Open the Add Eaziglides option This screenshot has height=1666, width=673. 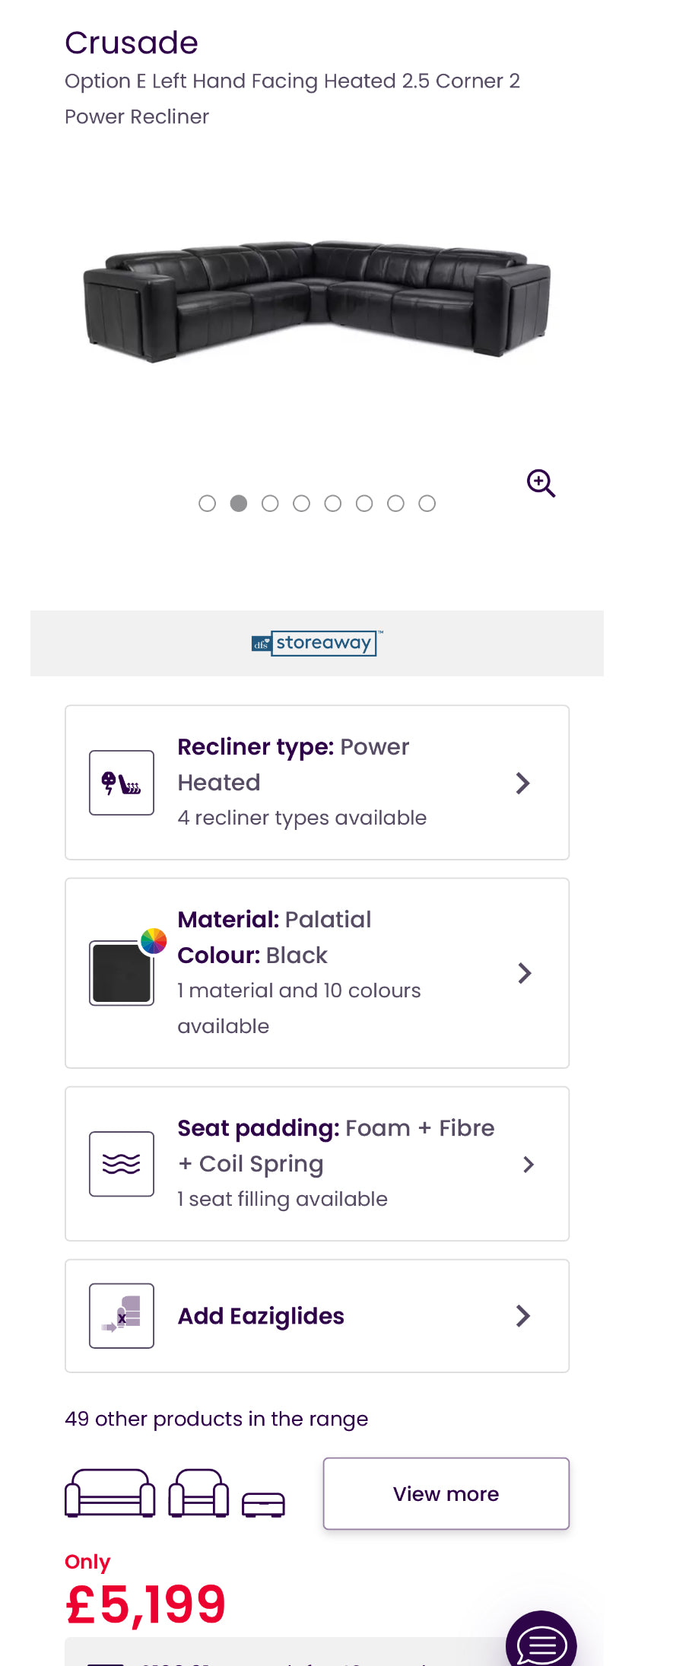click(317, 1316)
